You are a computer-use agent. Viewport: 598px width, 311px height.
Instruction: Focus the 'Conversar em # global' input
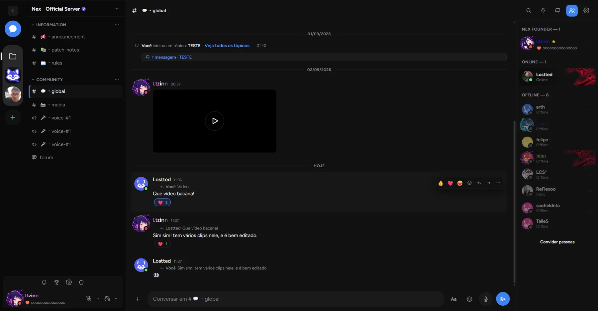pos(296,299)
